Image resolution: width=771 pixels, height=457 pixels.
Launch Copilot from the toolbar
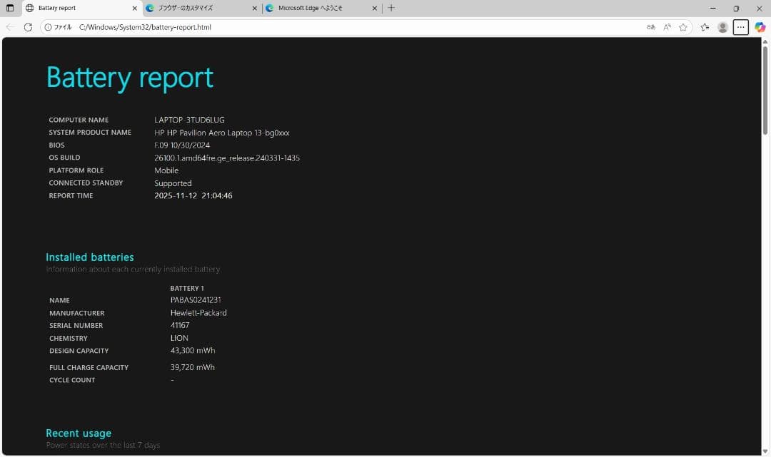point(760,27)
